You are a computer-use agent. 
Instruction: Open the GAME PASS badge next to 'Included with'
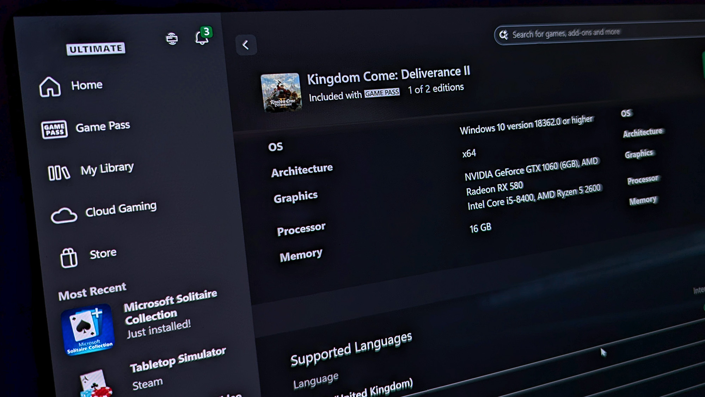pyautogui.click(x=381, y=92)
